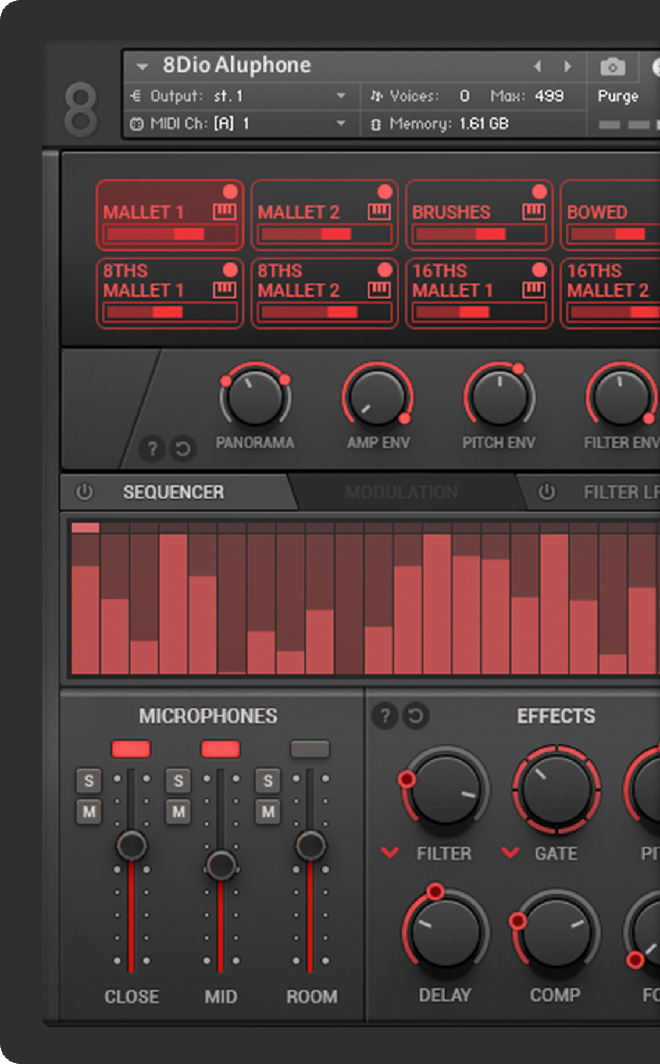This screenshot has height=1064, width=660.
Task: Reset knobs with icon beside PANORAMA
Action: [183, 449]
